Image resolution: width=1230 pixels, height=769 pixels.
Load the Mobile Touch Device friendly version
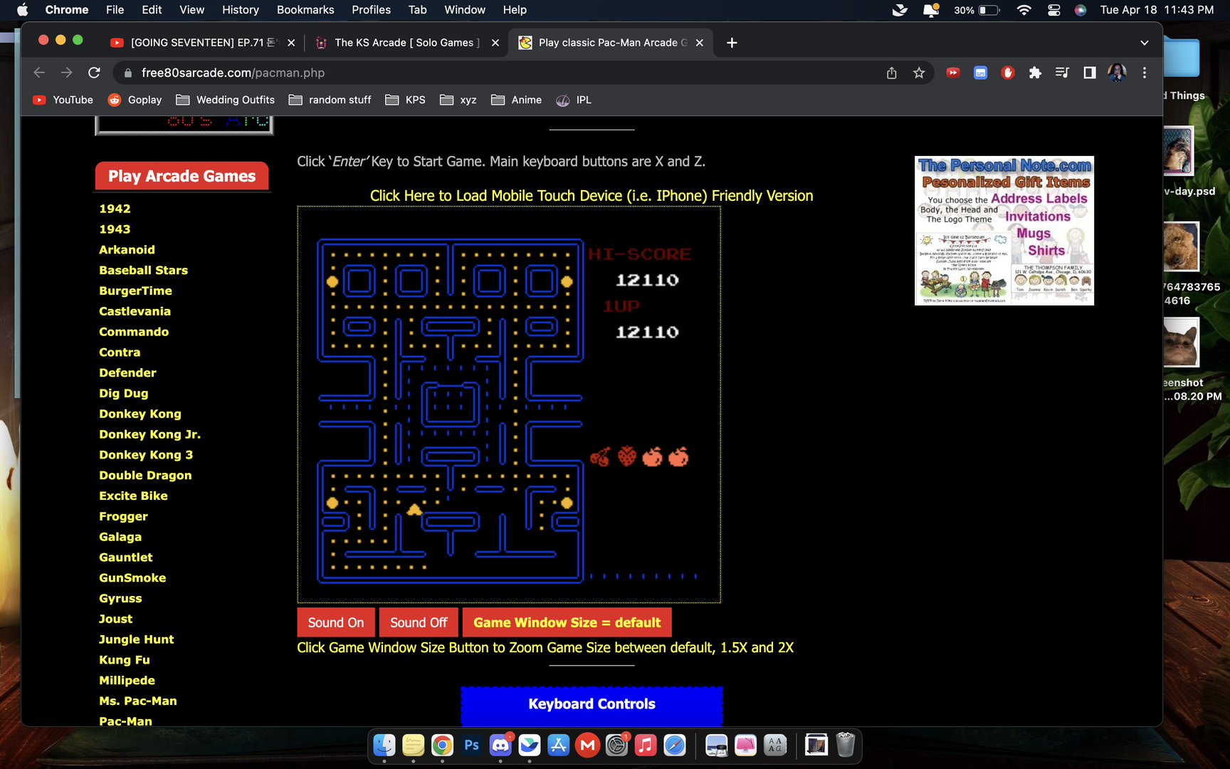(x=592, y=196)
